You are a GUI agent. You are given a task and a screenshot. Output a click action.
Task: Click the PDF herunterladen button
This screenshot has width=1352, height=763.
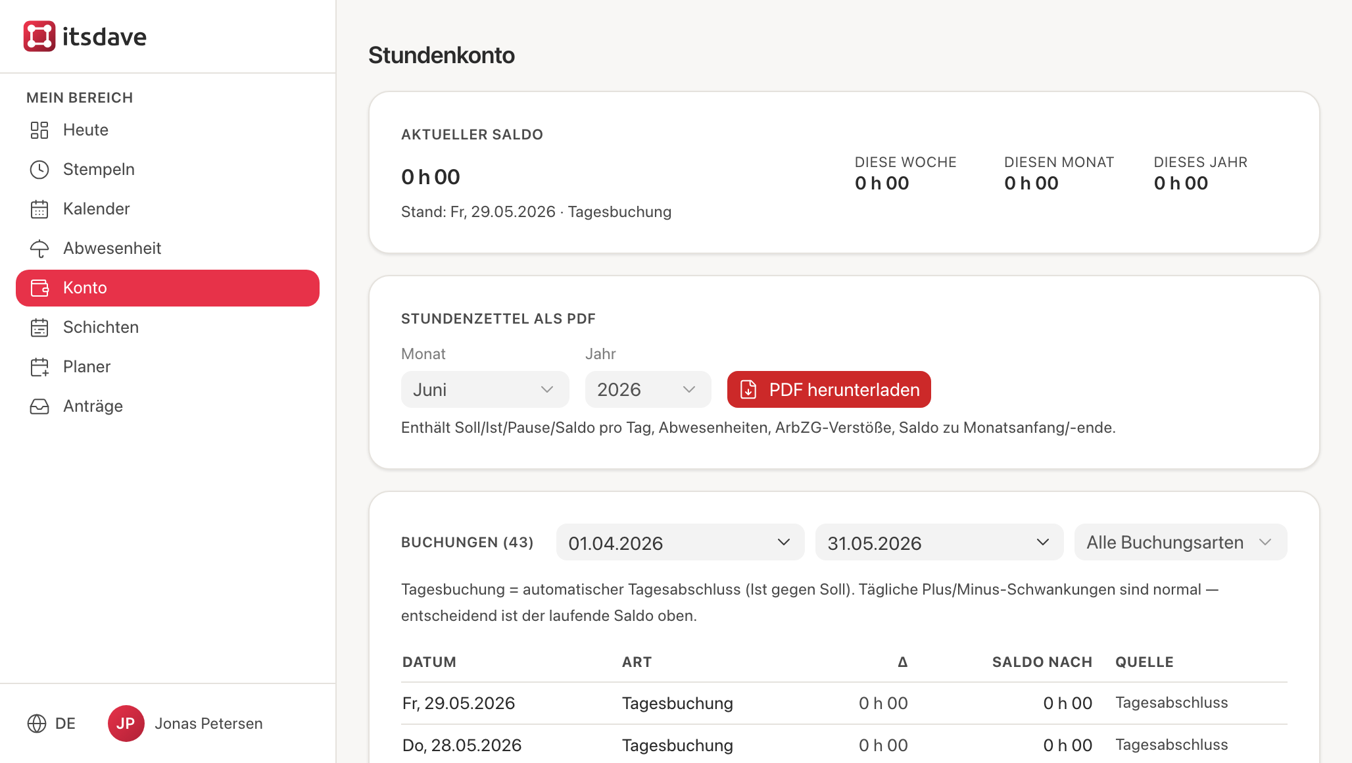click(829, 389)
